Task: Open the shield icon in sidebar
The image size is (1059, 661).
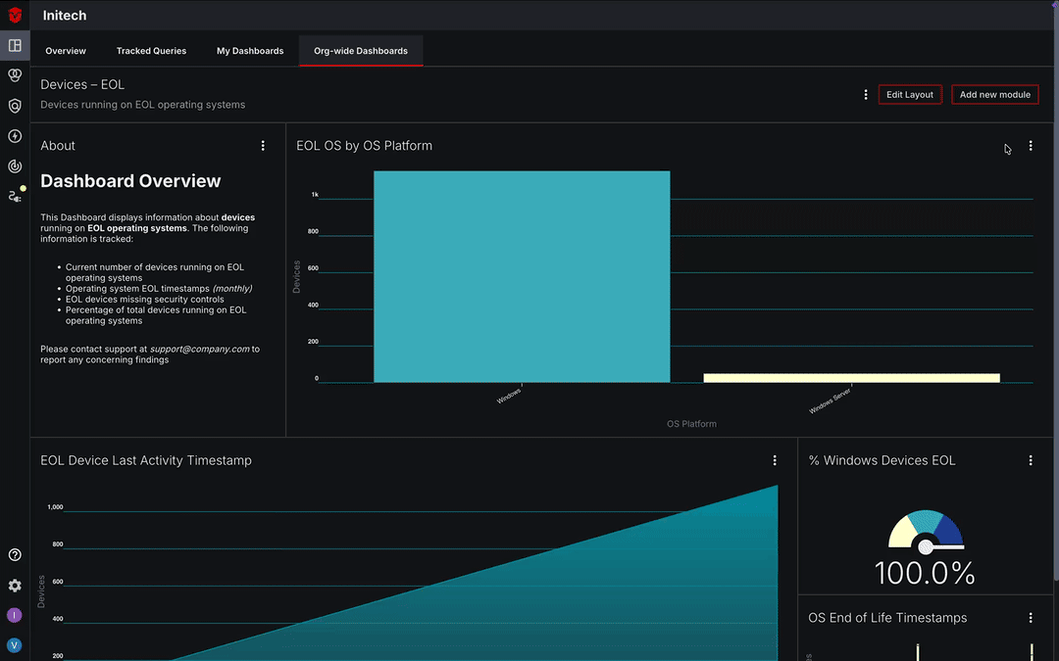Action: click(x=15, y=106)
